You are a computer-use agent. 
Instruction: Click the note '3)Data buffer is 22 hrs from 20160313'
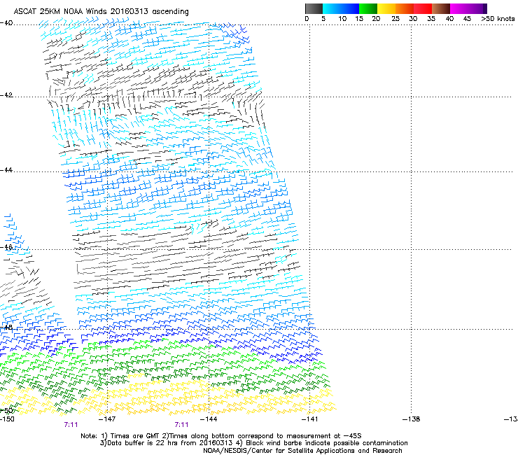(166, 443)
